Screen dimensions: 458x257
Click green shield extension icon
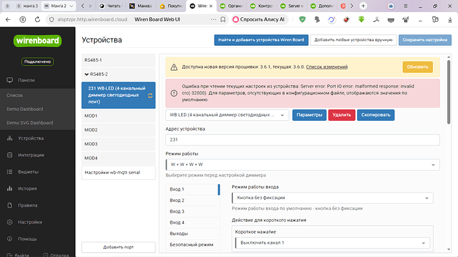(302, 19)
